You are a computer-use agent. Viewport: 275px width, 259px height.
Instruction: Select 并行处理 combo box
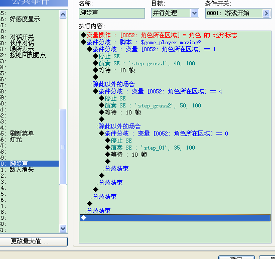175,13
